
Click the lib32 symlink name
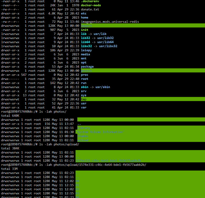point(85,38)
